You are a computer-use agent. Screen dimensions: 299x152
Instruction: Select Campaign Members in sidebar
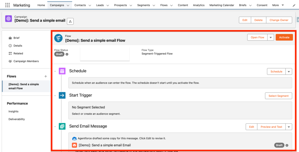[26, 61]
